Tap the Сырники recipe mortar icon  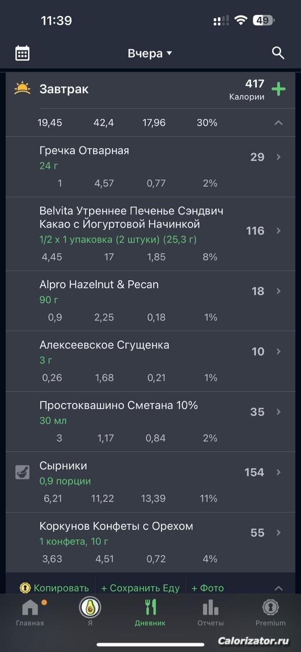pyautogui.click(x=22, y=472)
